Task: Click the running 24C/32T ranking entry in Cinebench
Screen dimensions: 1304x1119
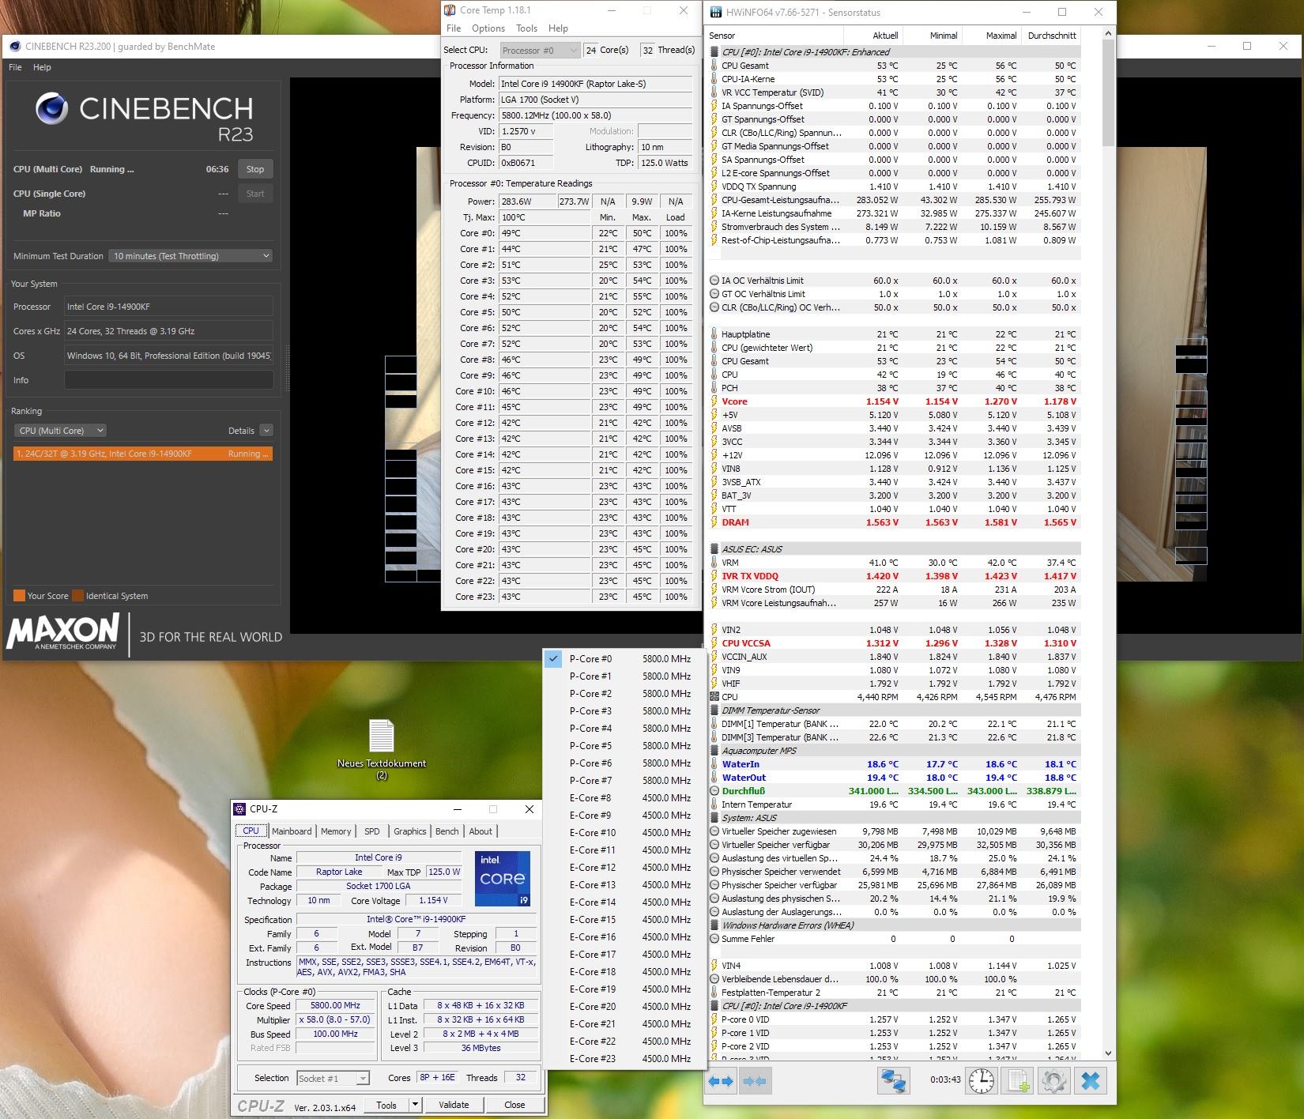Action: 143,454
